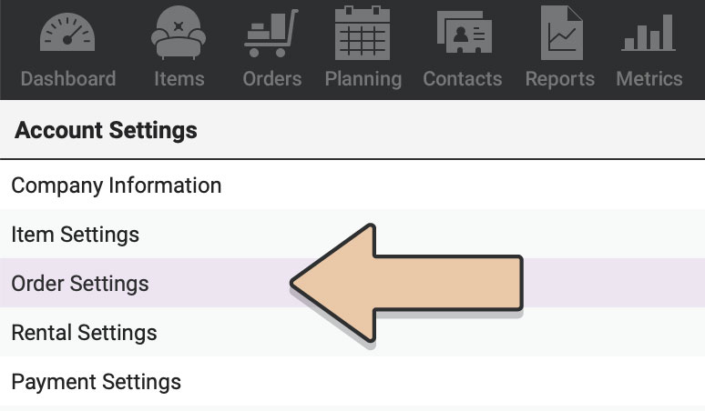Click the Account Settings header

(x=106, y=131)
